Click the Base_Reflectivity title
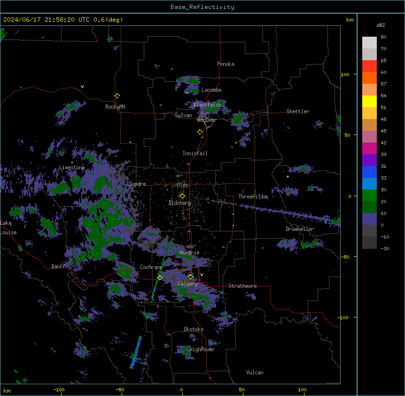The width and height of the screenshot is (405, 396). pyautogui.click(x=202, y=7)
